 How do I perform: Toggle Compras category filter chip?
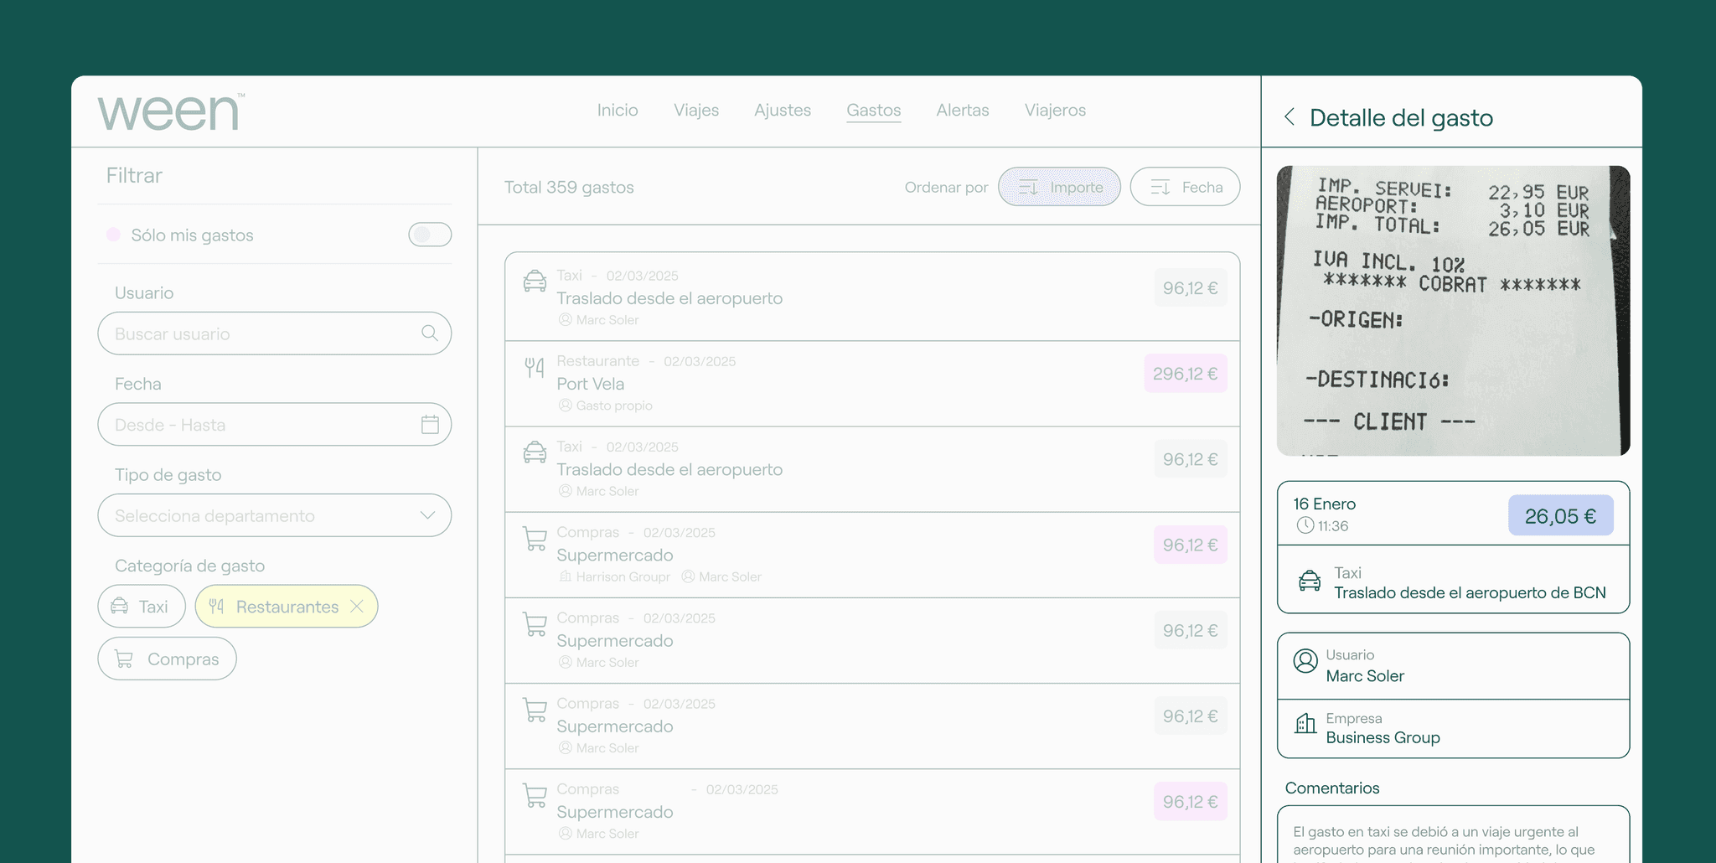pyautogui.click(x=167, y=659)
